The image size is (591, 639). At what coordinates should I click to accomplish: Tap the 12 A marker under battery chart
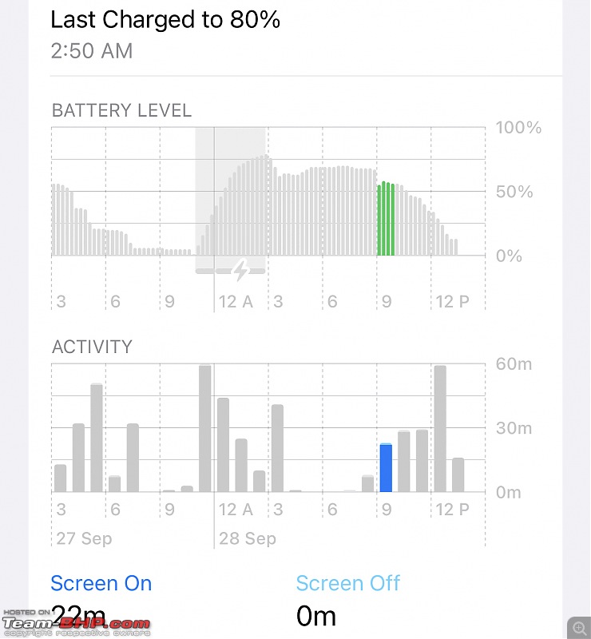(236, 302)
